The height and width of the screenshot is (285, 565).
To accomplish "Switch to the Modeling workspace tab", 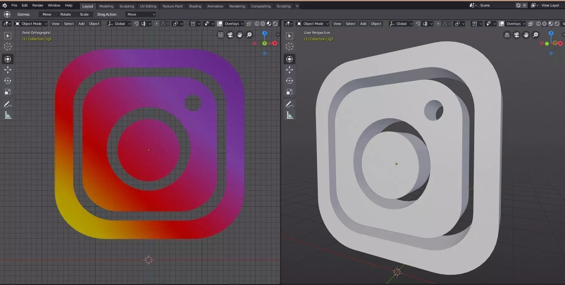I will point(106,6).
